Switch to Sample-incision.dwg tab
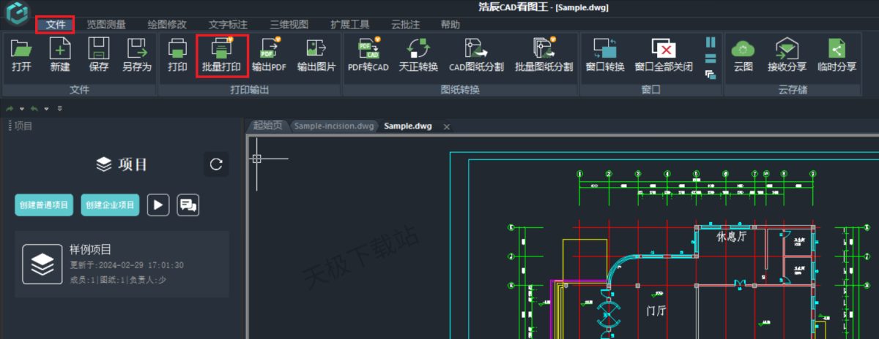Screen dimensions: 879x339 [x=334, y=126]
